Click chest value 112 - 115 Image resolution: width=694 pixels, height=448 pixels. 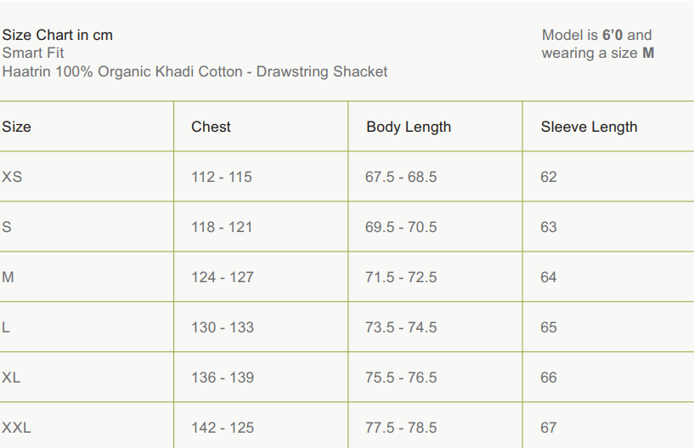222,177
